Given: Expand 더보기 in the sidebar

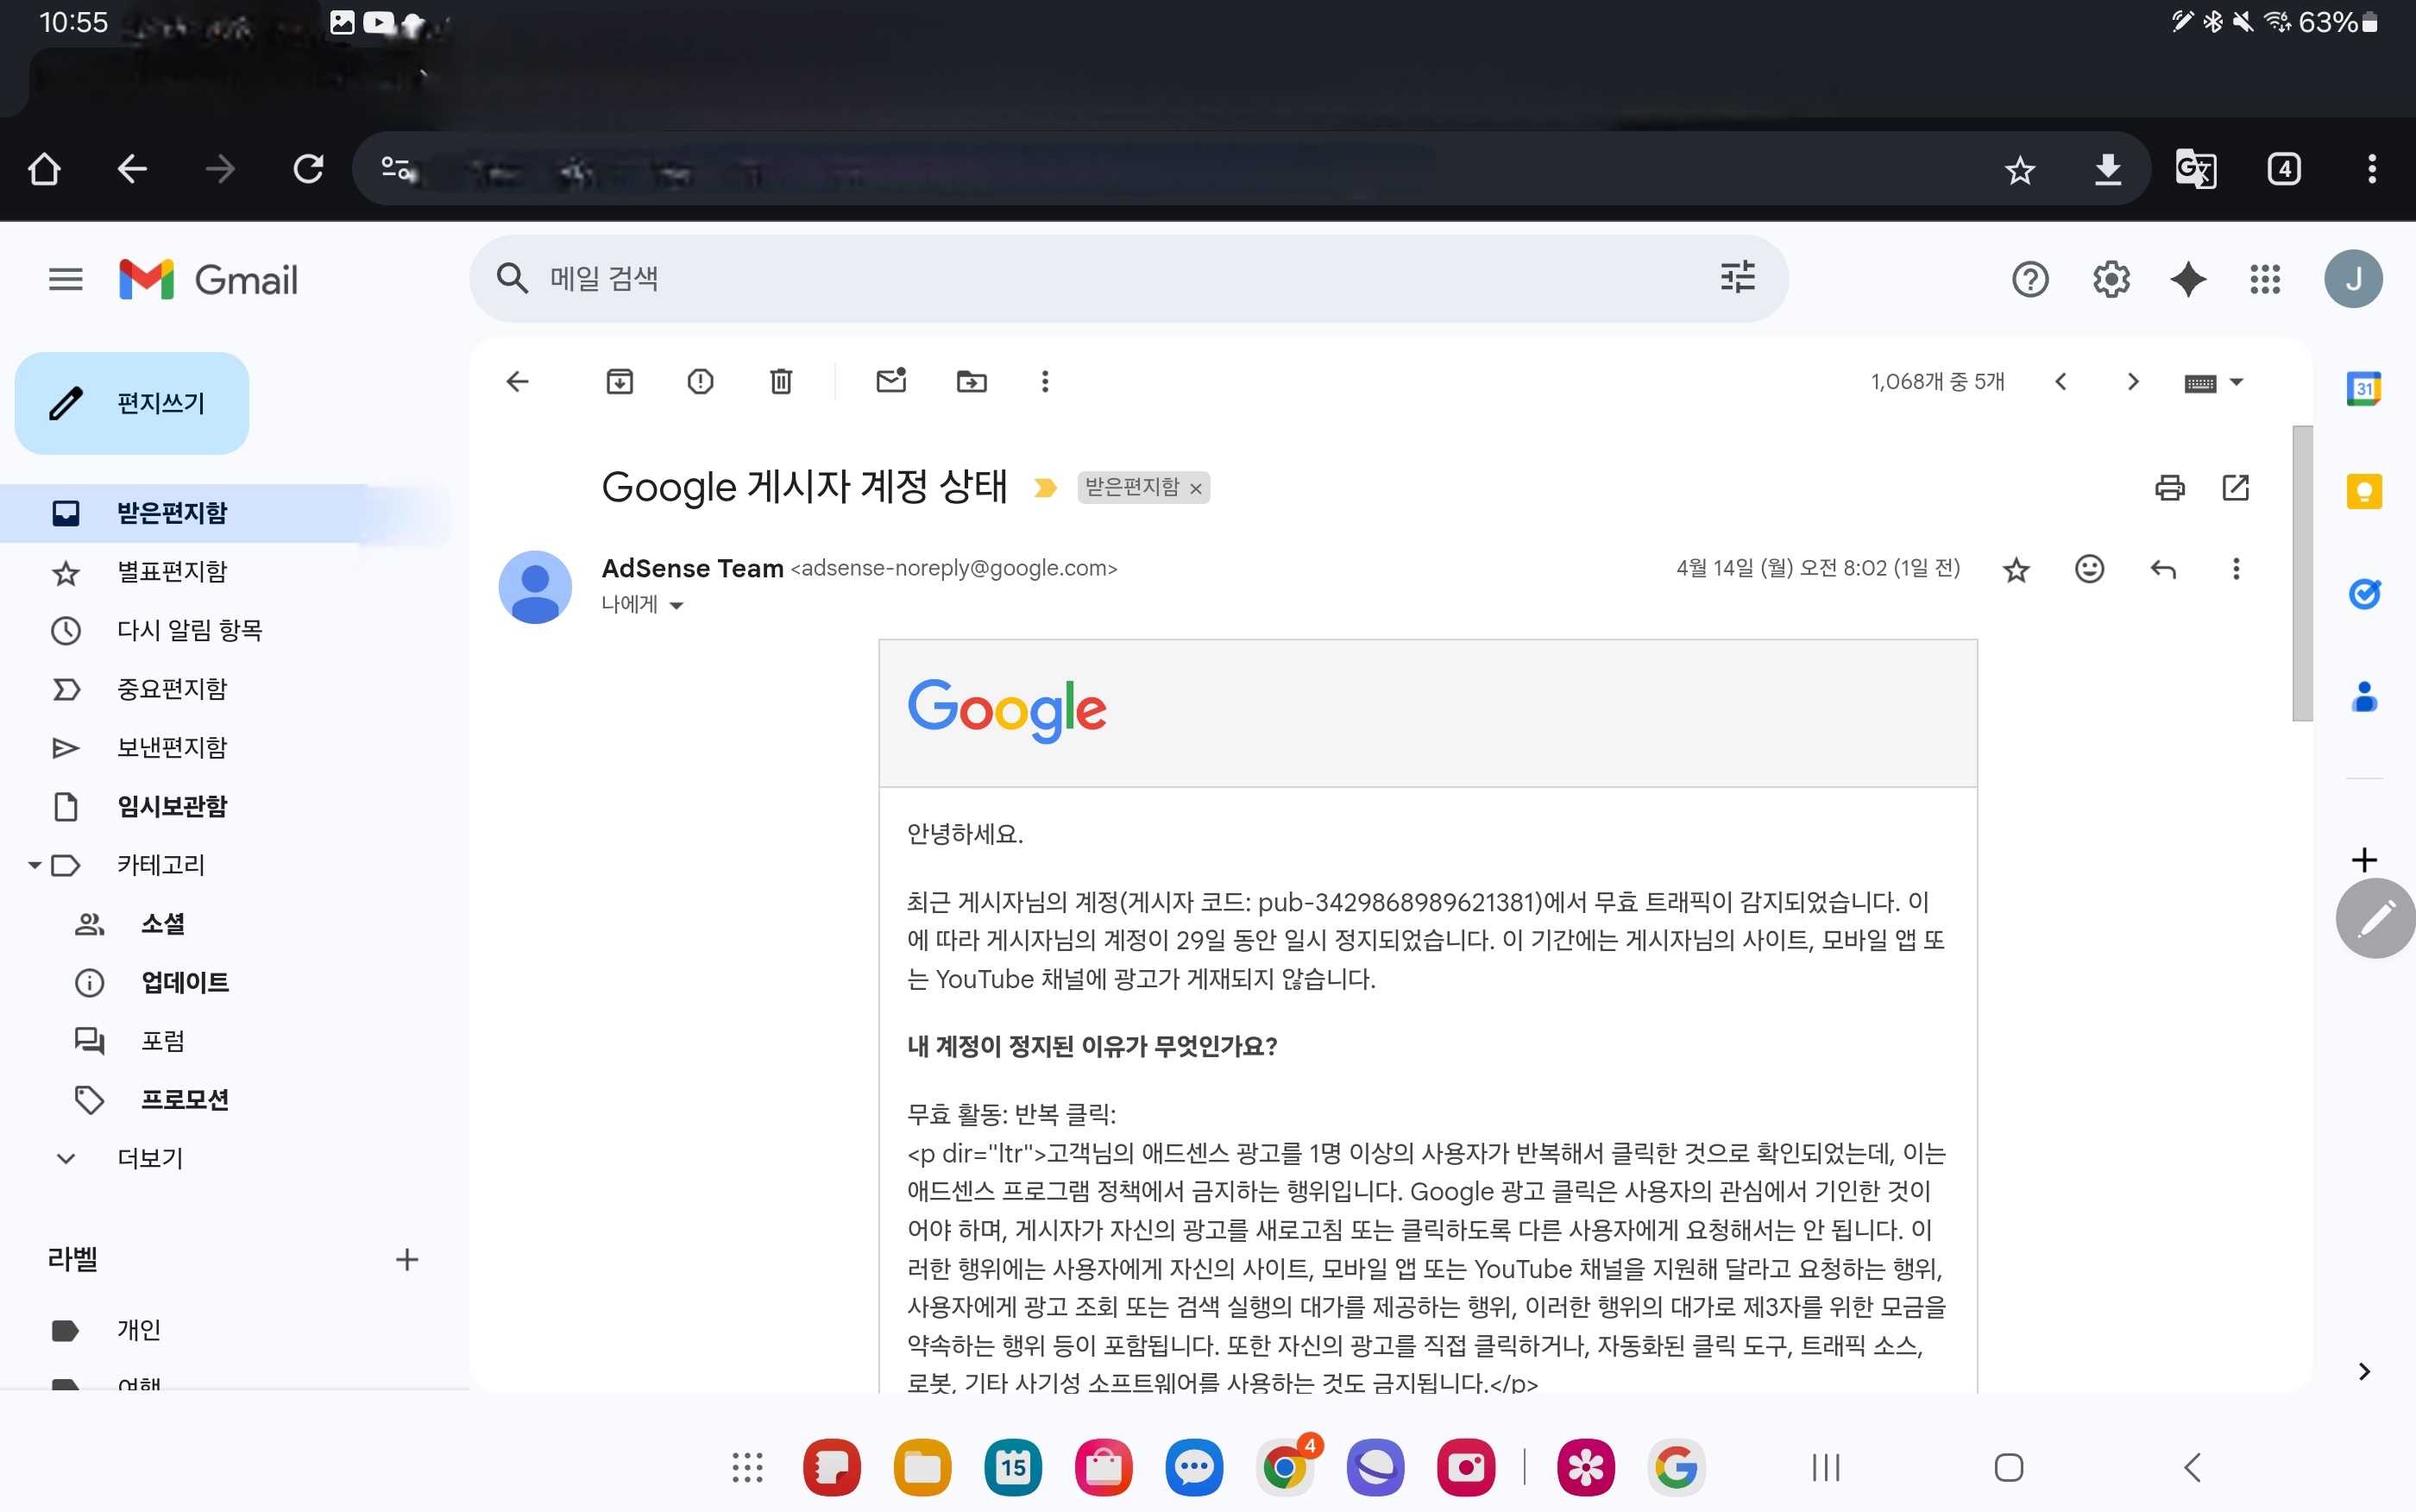Looking at the screenshot, I should [150, 1158].
